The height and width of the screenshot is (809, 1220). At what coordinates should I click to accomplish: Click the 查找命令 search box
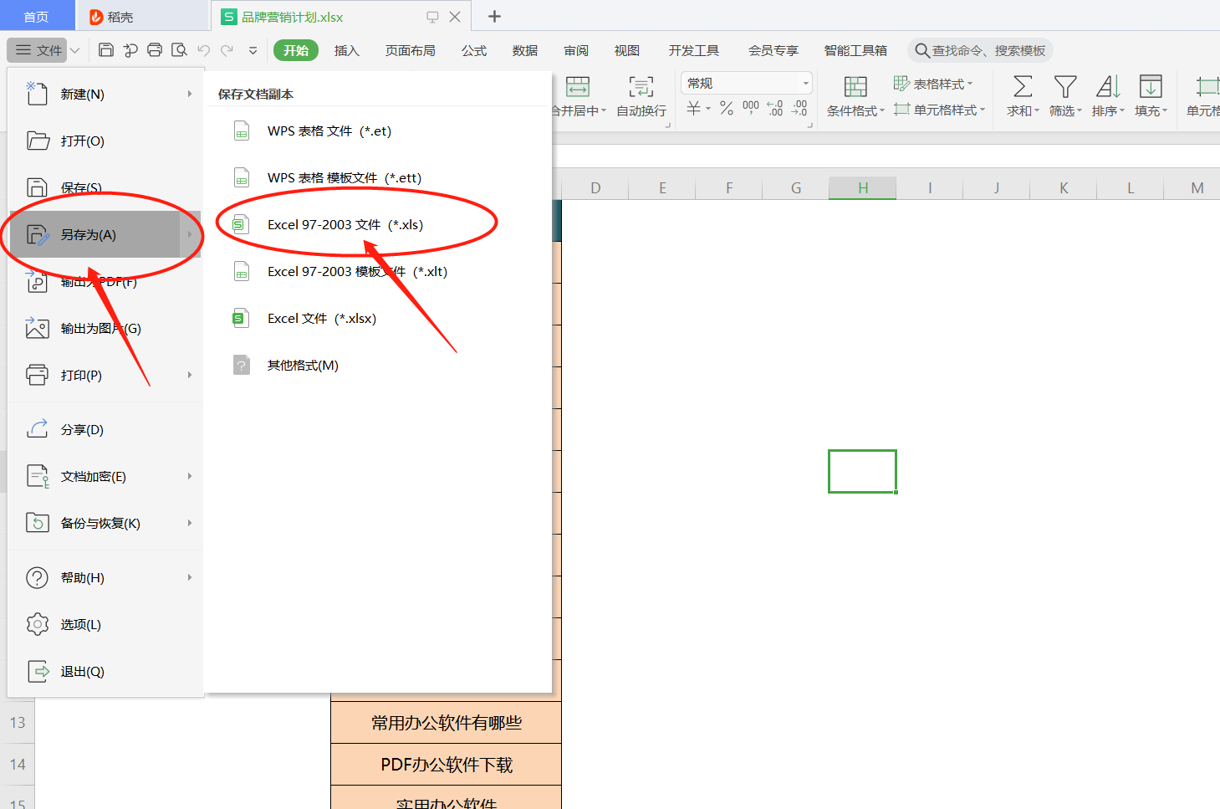click(x=980, y=50)
